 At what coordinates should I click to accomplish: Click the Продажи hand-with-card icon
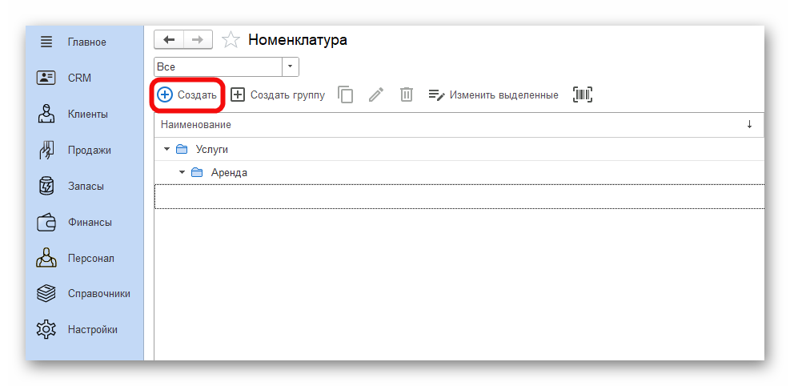46,151
